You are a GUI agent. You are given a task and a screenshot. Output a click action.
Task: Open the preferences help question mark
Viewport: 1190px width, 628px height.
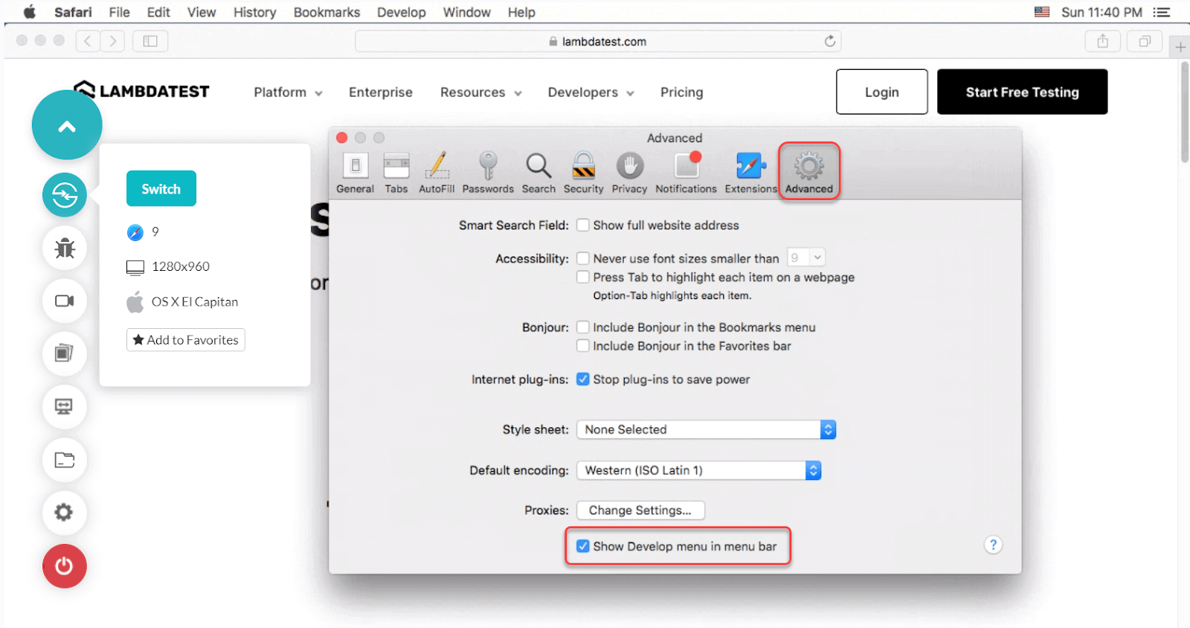pyautogui.click(x=993, y=545)
